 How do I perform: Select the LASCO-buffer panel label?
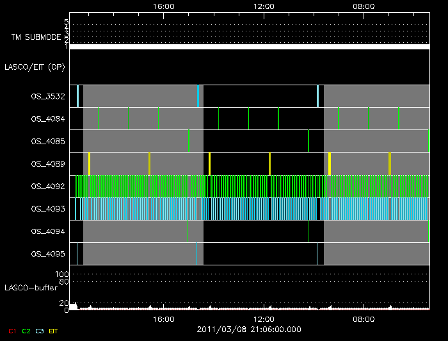click(x=31, y=287)
